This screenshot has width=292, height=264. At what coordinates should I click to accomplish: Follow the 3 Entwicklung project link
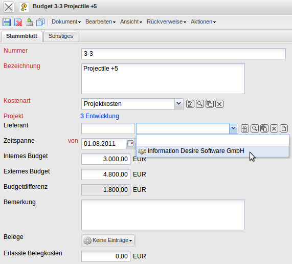click(100, 116)
